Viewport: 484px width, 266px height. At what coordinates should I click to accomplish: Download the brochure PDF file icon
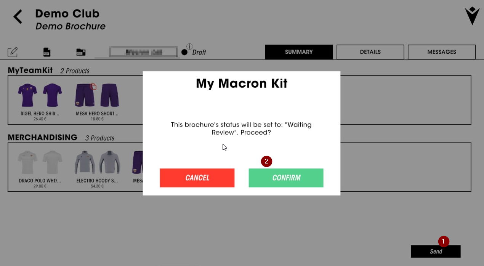point(46,52)
